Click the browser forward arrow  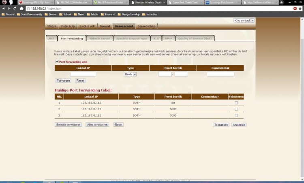(x=9, y=8)
